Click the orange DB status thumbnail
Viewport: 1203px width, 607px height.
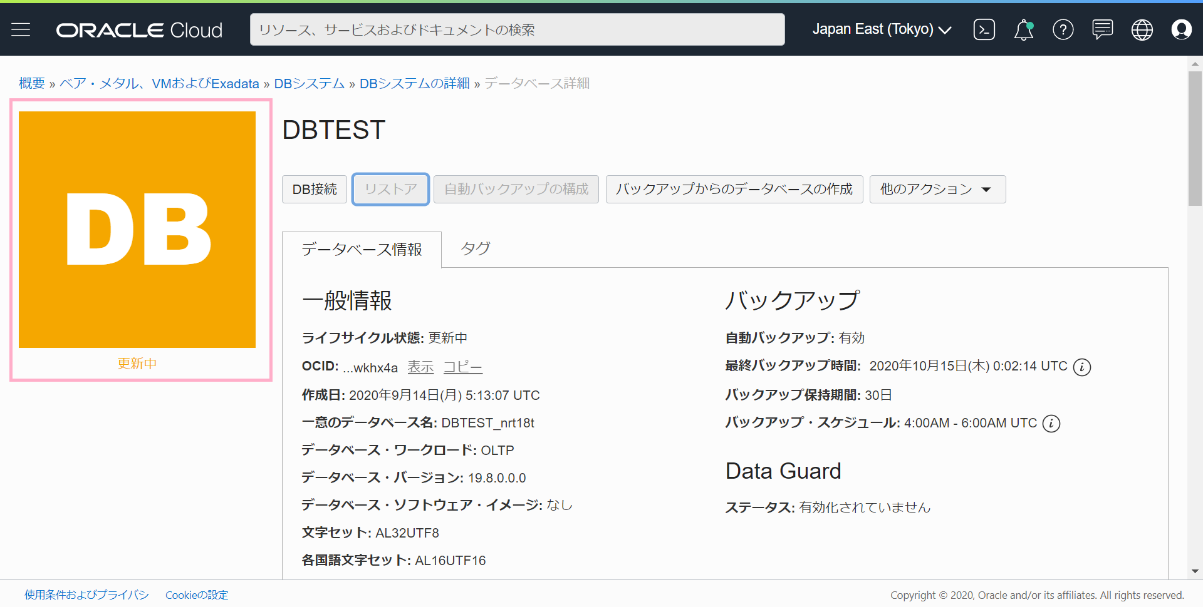pyautogui.click(x=137, y=230)
